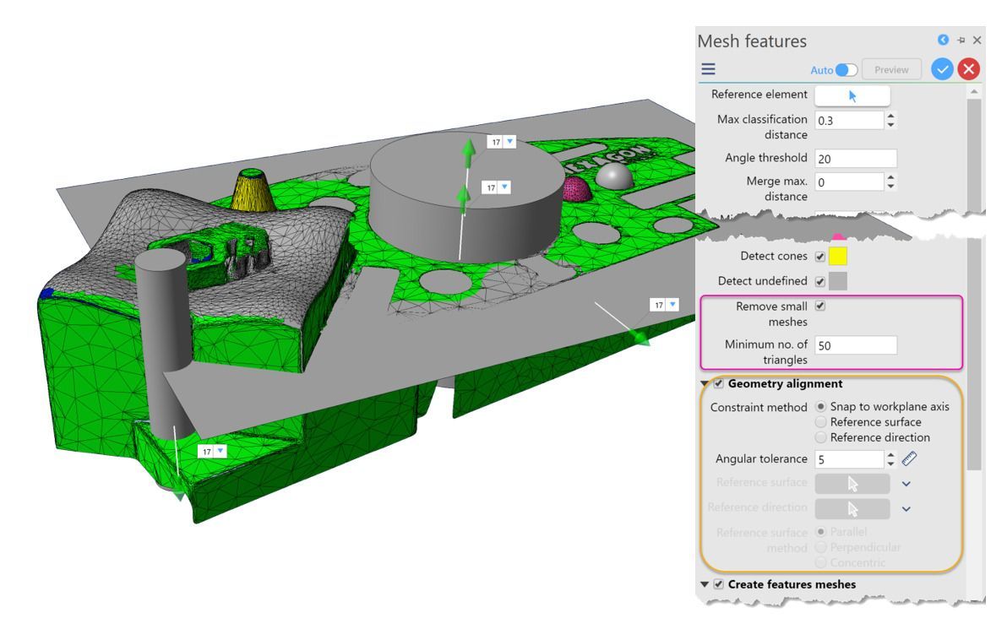The image size is (1007, 629).
Task: Decrease Max classification distance value
Action: 890,124
